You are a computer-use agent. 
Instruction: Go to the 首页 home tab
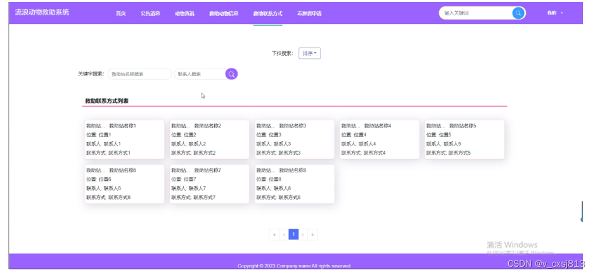(x=120, y=13)
